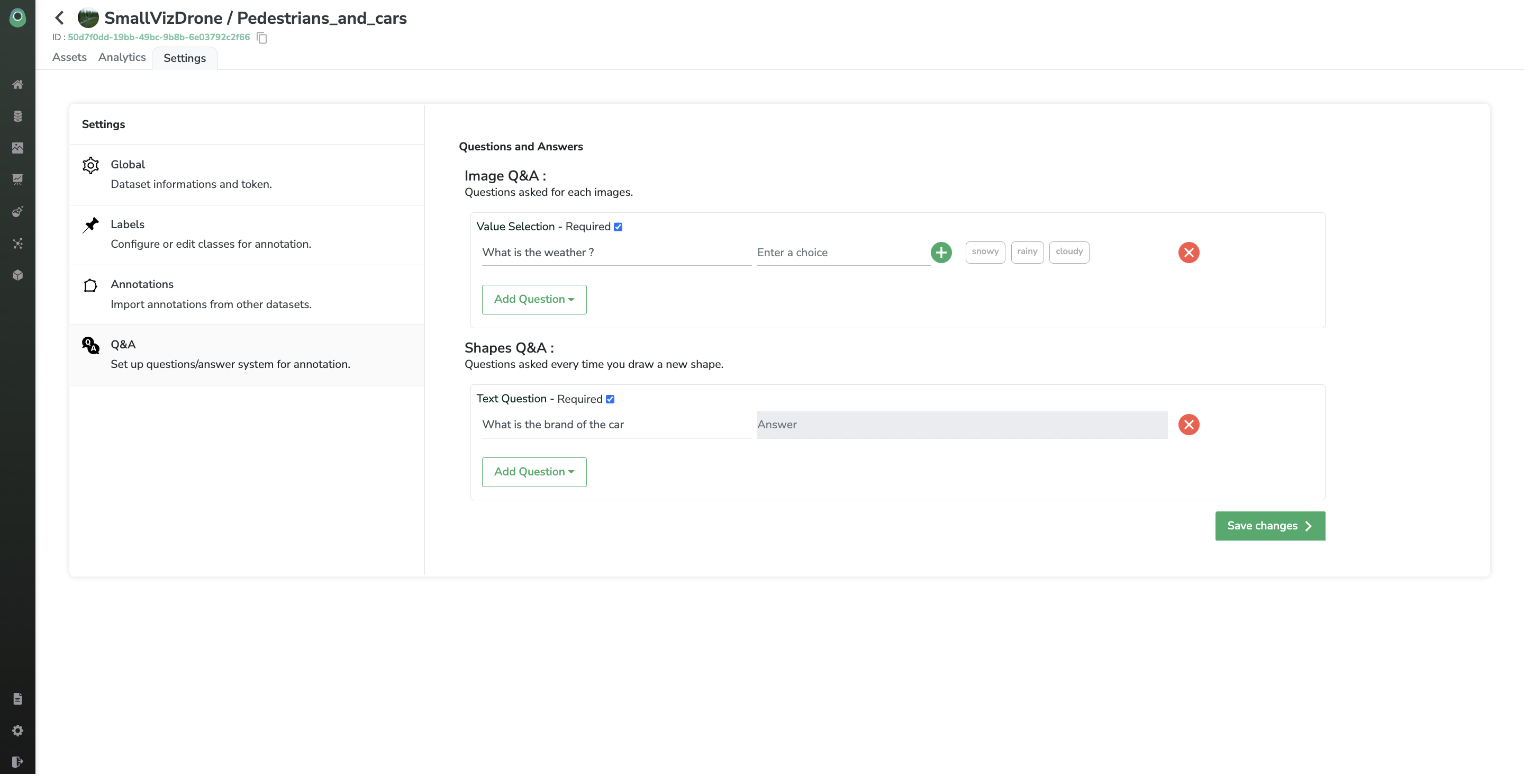Uncheck Required for Text Question
The width and height of the screenshot is (1524, 774).
(610, 399)
